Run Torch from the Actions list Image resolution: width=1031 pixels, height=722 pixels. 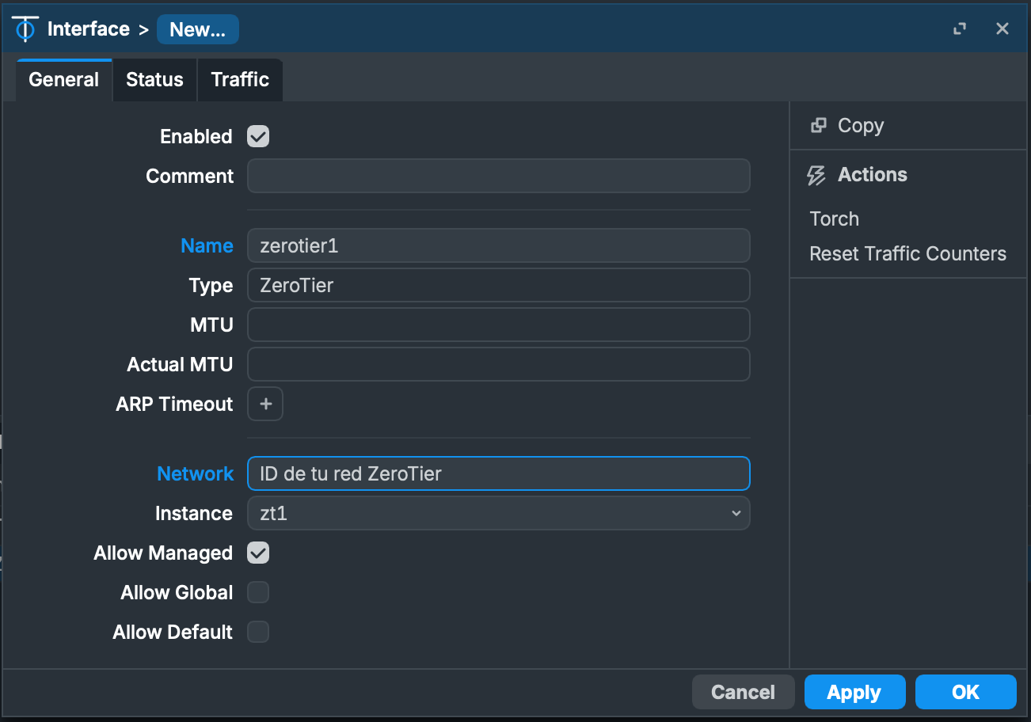click(834, 218)
